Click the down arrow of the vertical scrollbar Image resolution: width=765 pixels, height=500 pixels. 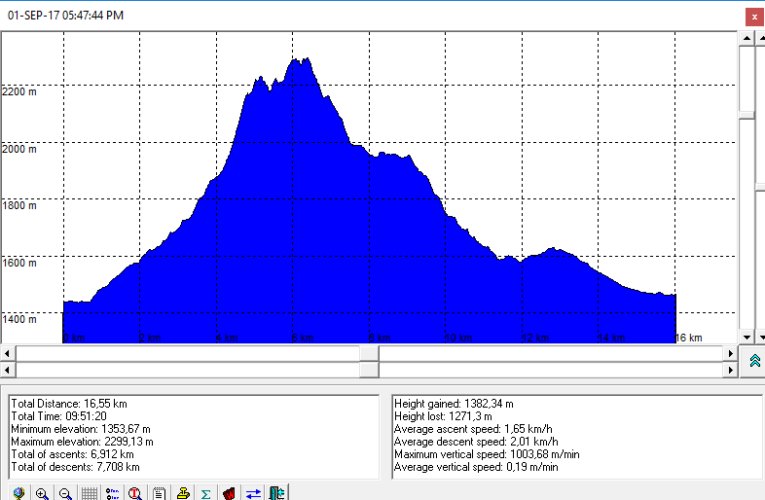746,337
